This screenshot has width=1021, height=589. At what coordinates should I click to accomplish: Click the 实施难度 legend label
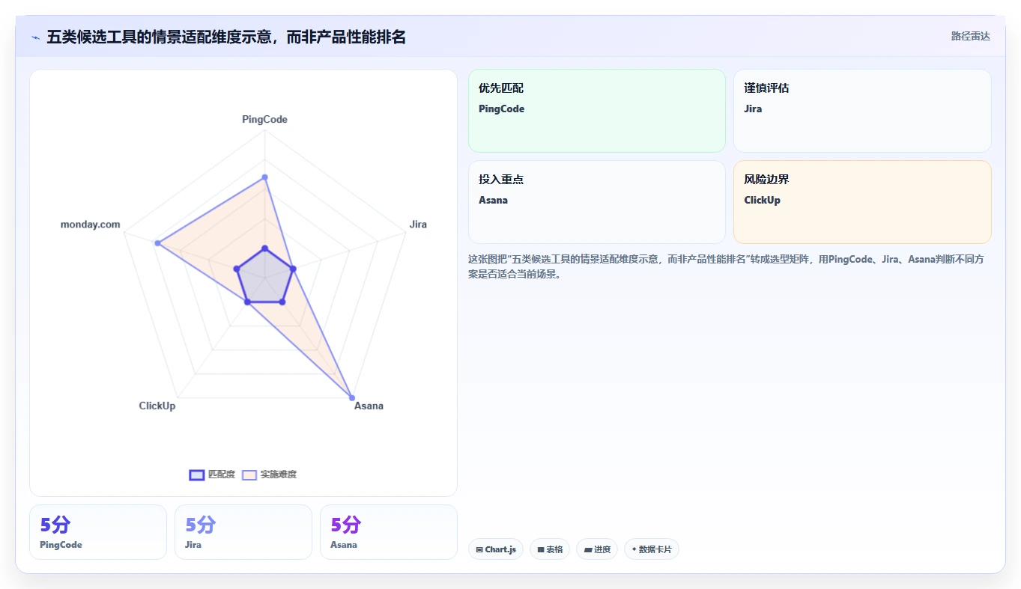pyautogui.click(x=279, y=474)
